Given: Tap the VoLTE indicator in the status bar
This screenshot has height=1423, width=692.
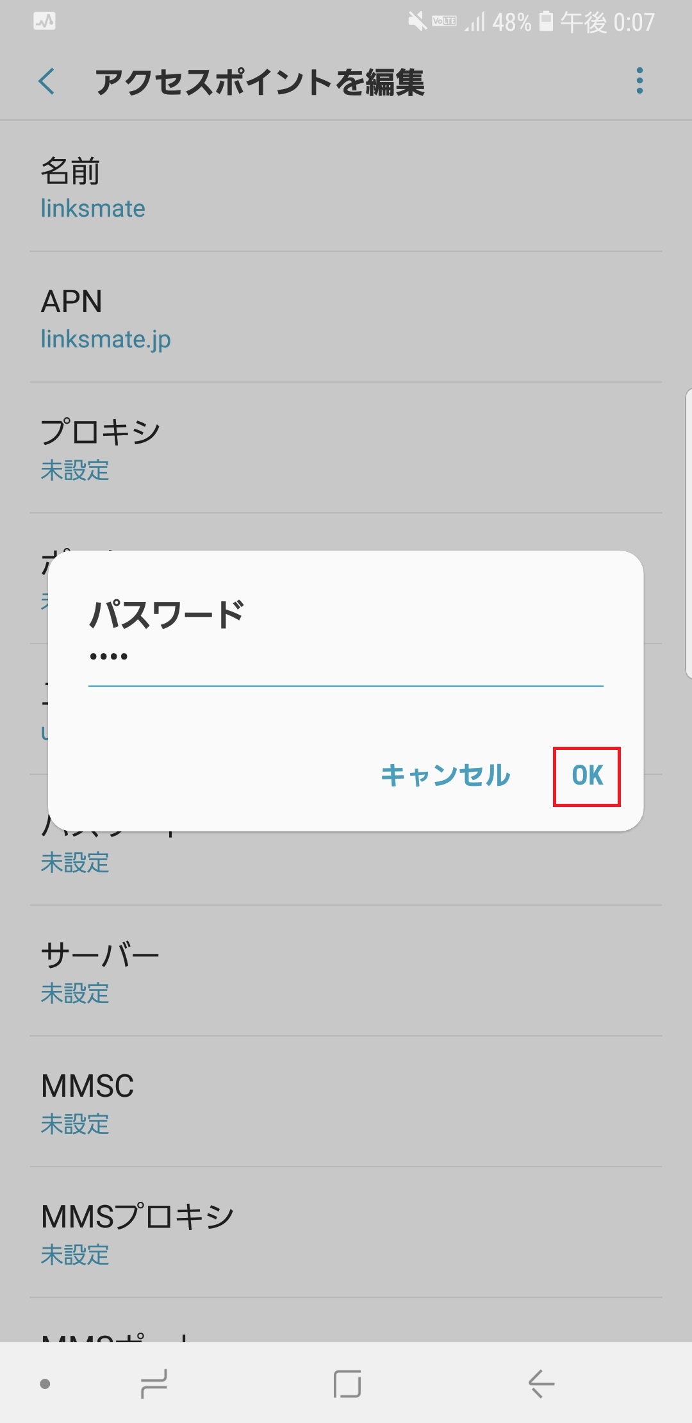Looking at the screenshot, I should (x=443, y=21).
